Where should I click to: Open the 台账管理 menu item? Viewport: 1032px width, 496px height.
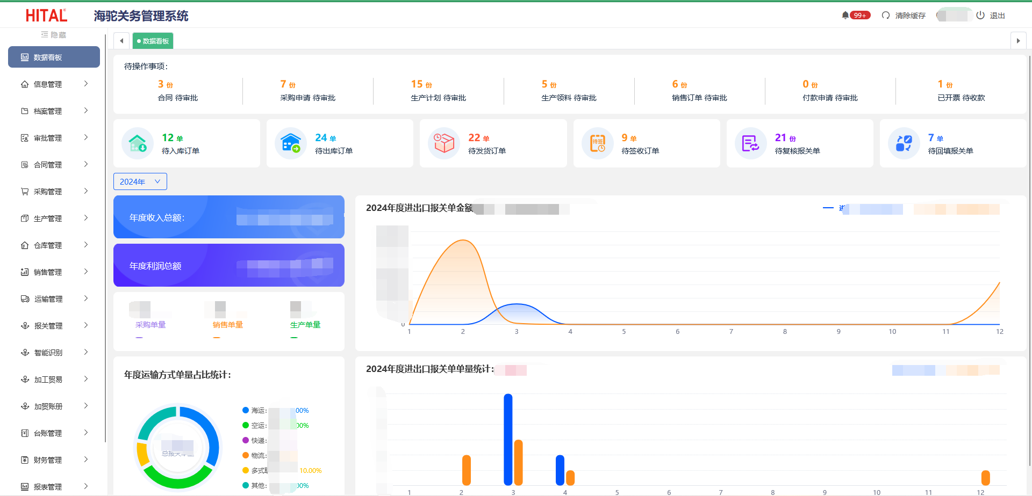pos(54,433)
